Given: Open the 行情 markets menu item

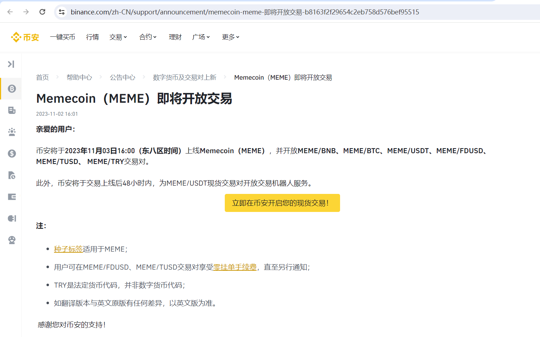Looking at the screenshot, I should click(93, 37).
